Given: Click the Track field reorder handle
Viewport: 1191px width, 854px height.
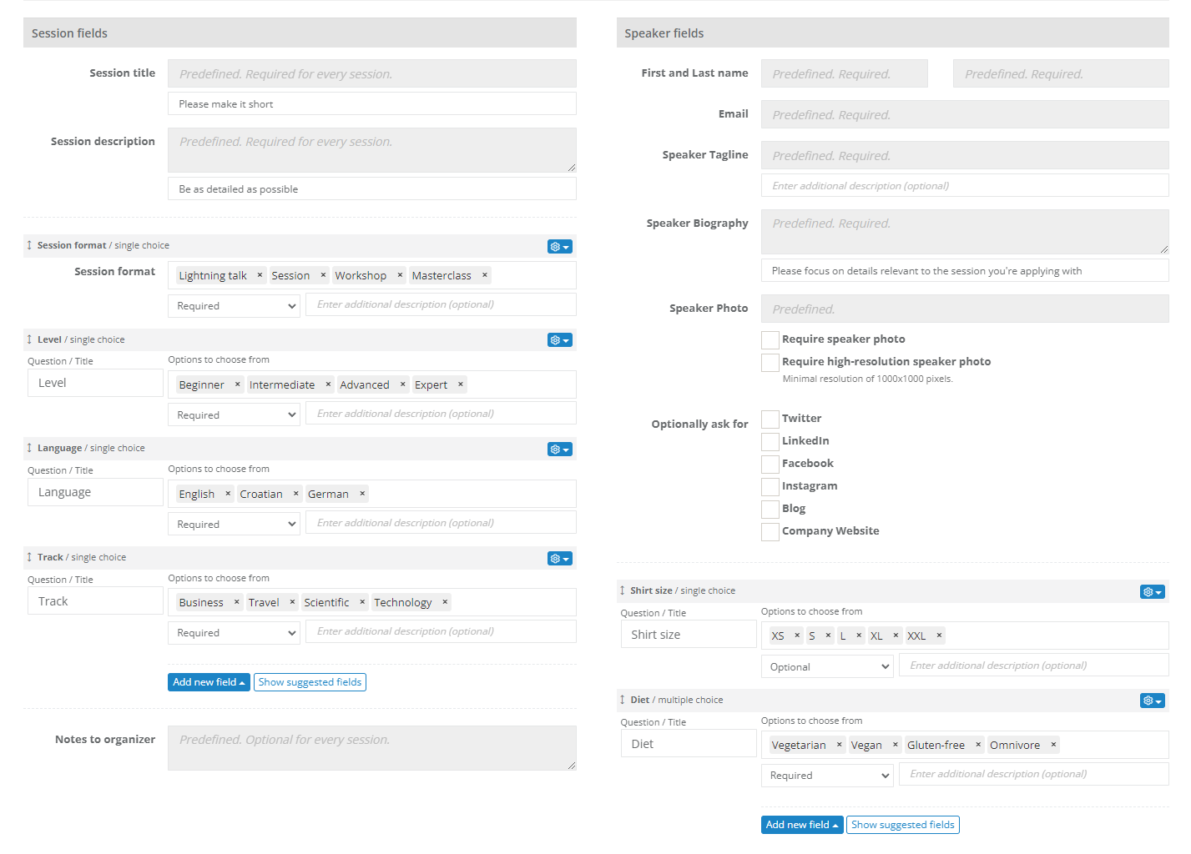Looking at the screenshot, I should pos(29,557).
